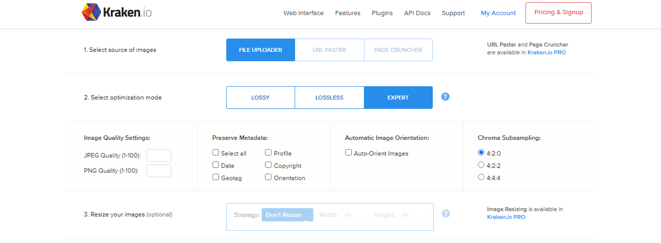
Task: Click the JPEG Quality input field
Action: (x=159, y=156)
